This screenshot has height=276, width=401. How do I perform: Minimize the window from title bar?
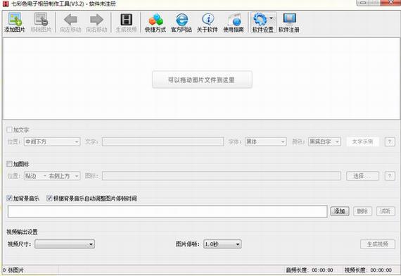pos(363,3)
